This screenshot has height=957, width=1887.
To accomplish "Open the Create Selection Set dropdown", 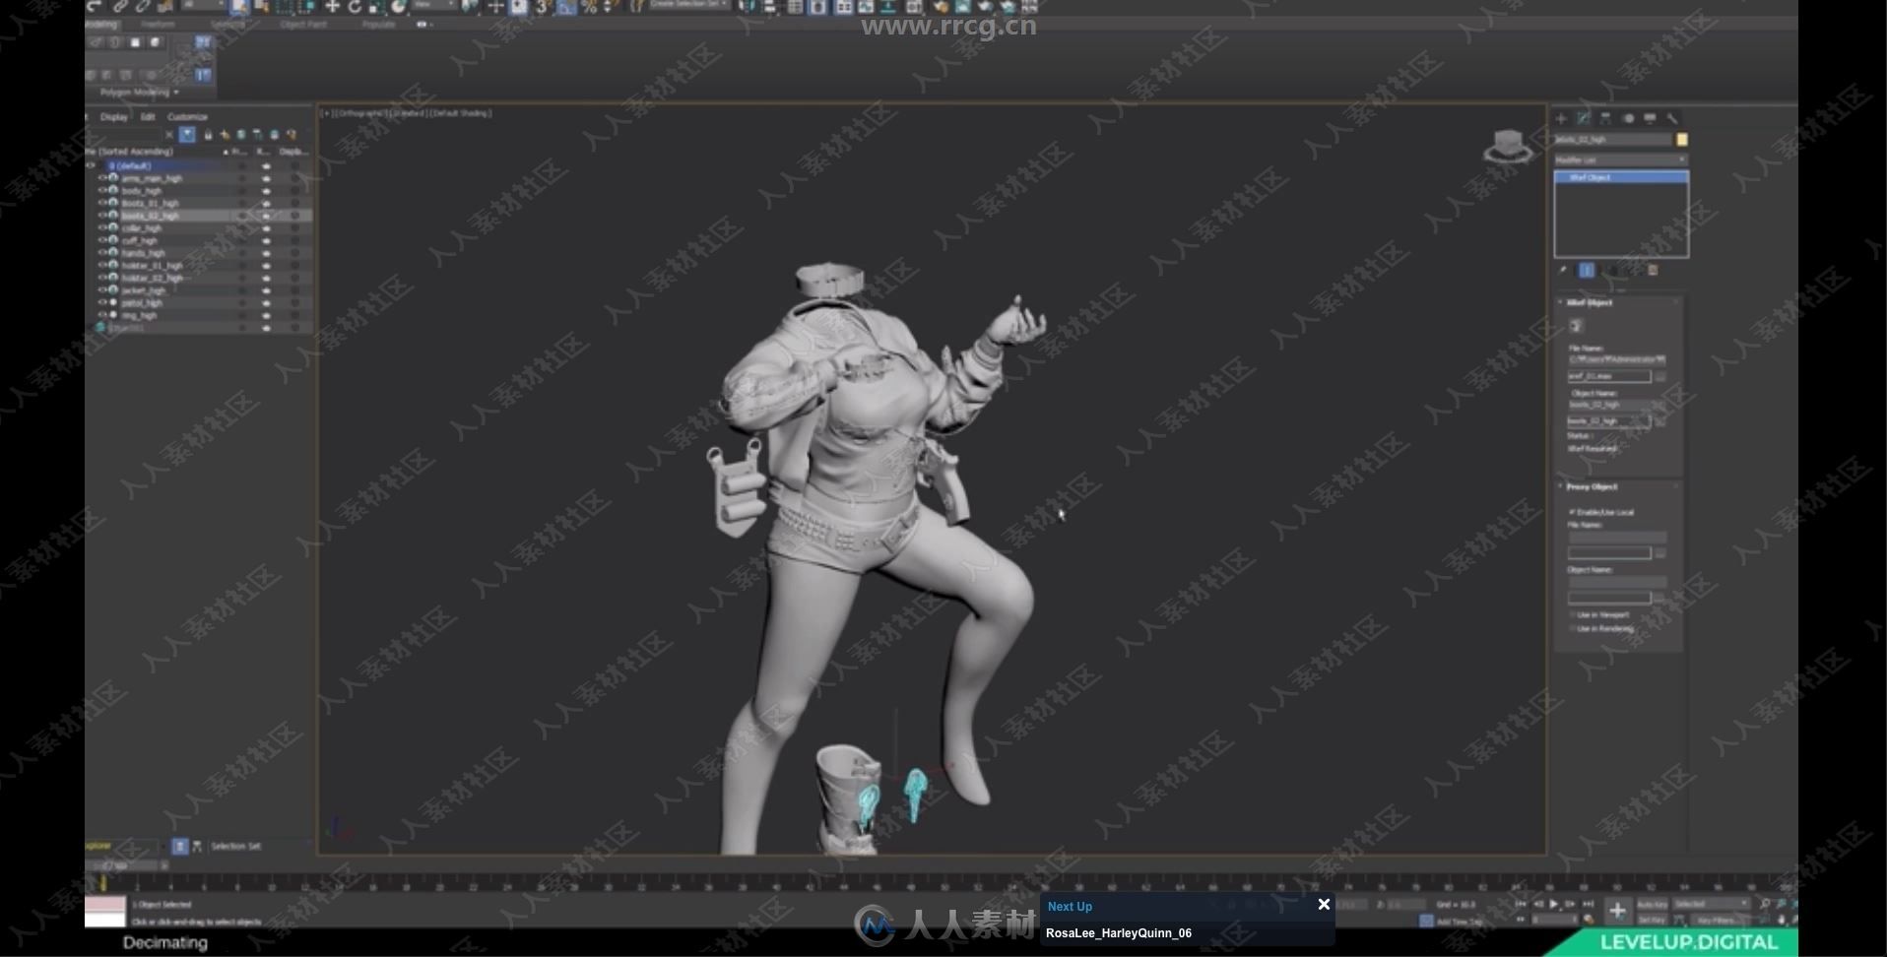I will (688, 5).
